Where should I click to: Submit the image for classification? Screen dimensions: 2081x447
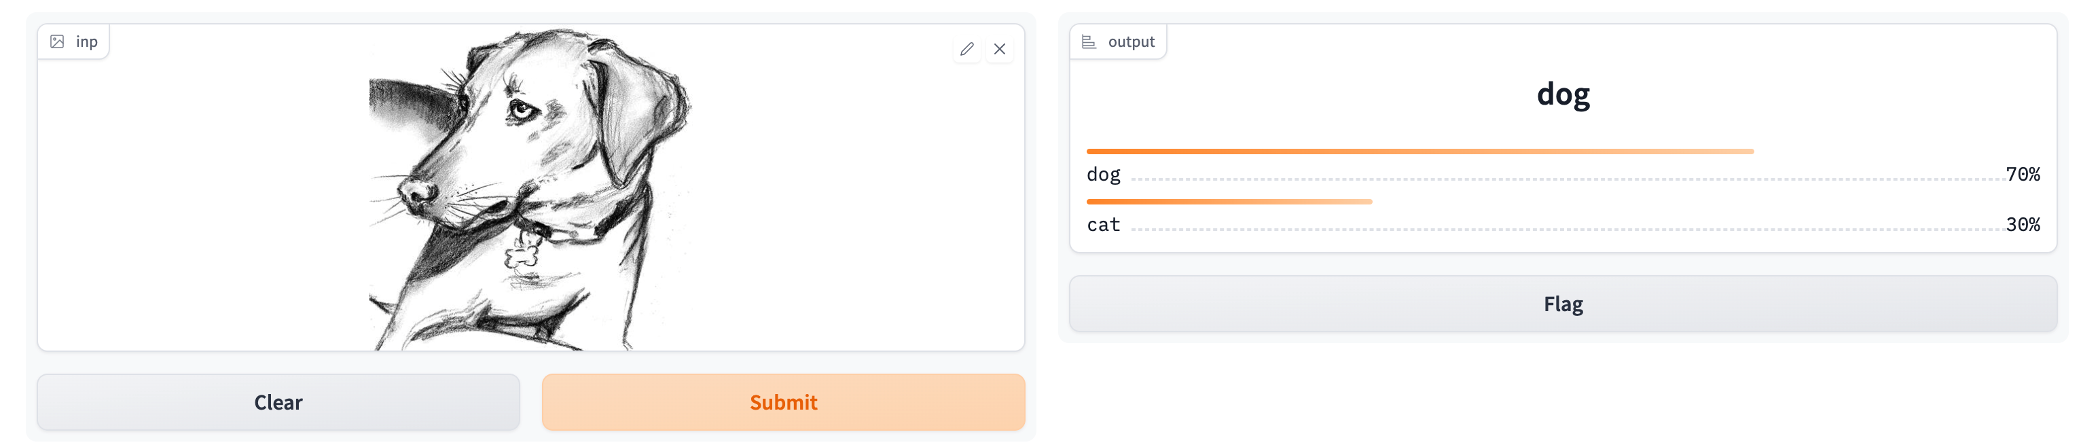pyautogui.click(x=784, y=403)
